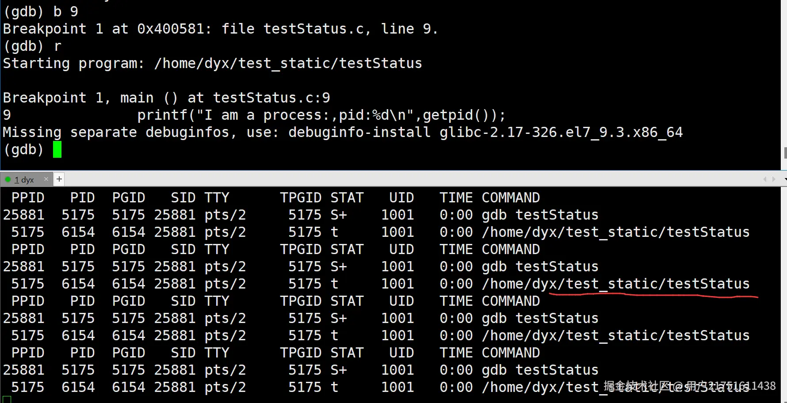Click the first "gdb testStatus" command entry
The image size is (787, 403).
pyautogui.click(x=539, y=215)
